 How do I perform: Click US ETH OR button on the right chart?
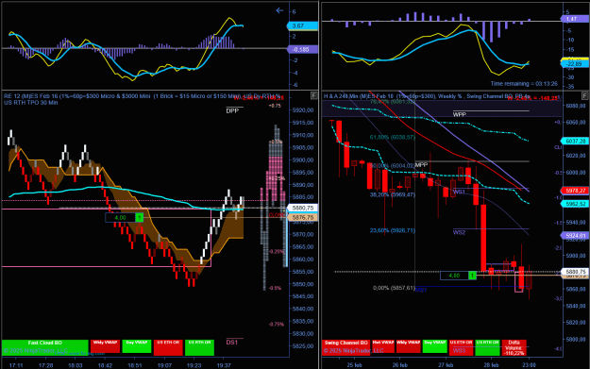(461, 346)
